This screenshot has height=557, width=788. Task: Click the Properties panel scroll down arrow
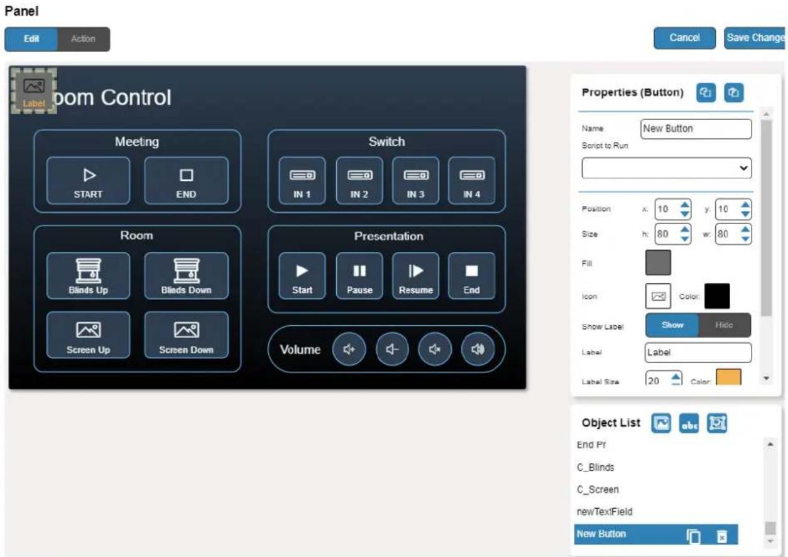click(x=766, y=379)
